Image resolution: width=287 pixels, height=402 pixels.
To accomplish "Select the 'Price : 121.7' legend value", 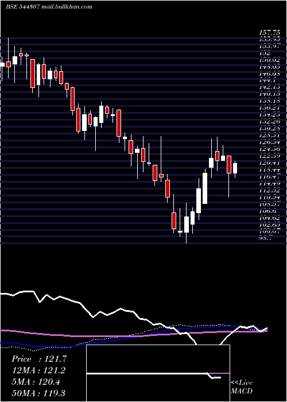I will [x=39, y=359].
